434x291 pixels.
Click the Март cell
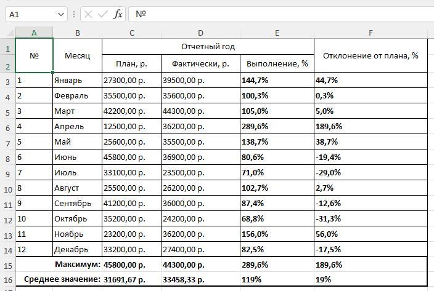pos(78,111)
